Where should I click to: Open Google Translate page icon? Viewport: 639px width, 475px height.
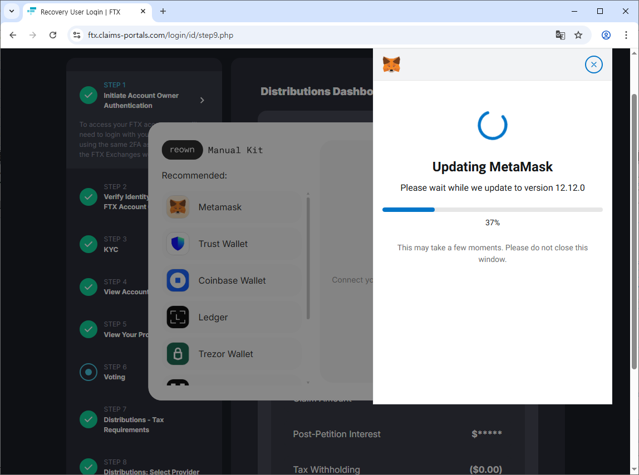[561, 35]
